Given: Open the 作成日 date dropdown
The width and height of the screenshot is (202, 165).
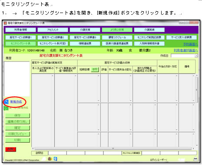Looking at the screenshot, I should [196, 56].
